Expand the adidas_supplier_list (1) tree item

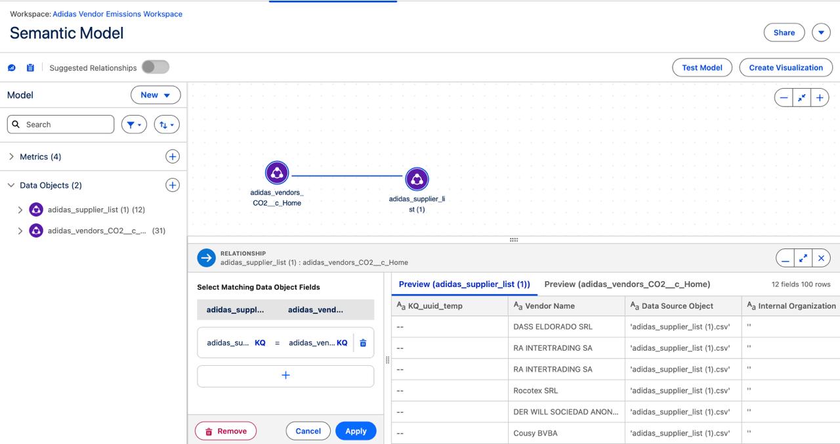(20, 210)
